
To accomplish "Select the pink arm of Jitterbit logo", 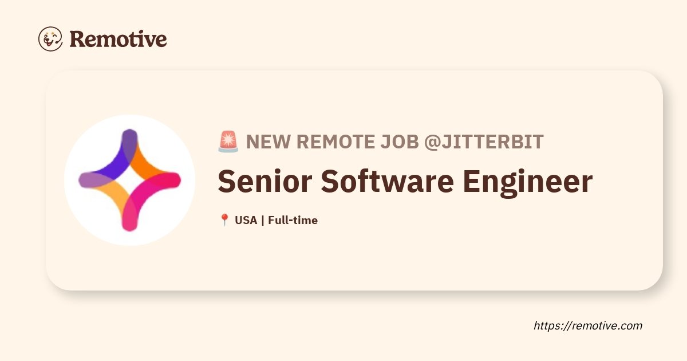I will click(151, 202).
